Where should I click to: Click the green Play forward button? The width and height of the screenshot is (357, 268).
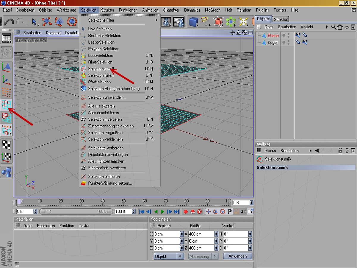tap(162, 212)
